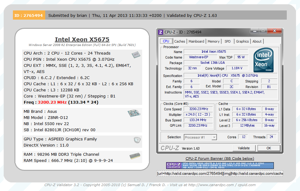
Task: Click the Core Speed value 3200.23 MHz
Action: point(198,109)
